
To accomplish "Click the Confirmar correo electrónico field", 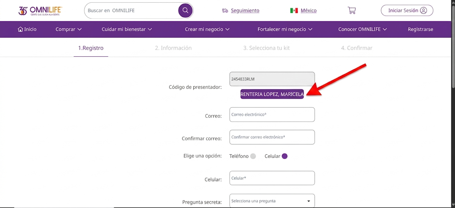I will click(x=272, y=137).
